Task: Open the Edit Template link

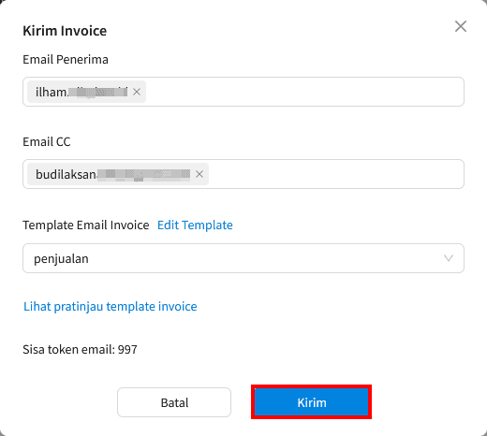Action: (195, 225)
